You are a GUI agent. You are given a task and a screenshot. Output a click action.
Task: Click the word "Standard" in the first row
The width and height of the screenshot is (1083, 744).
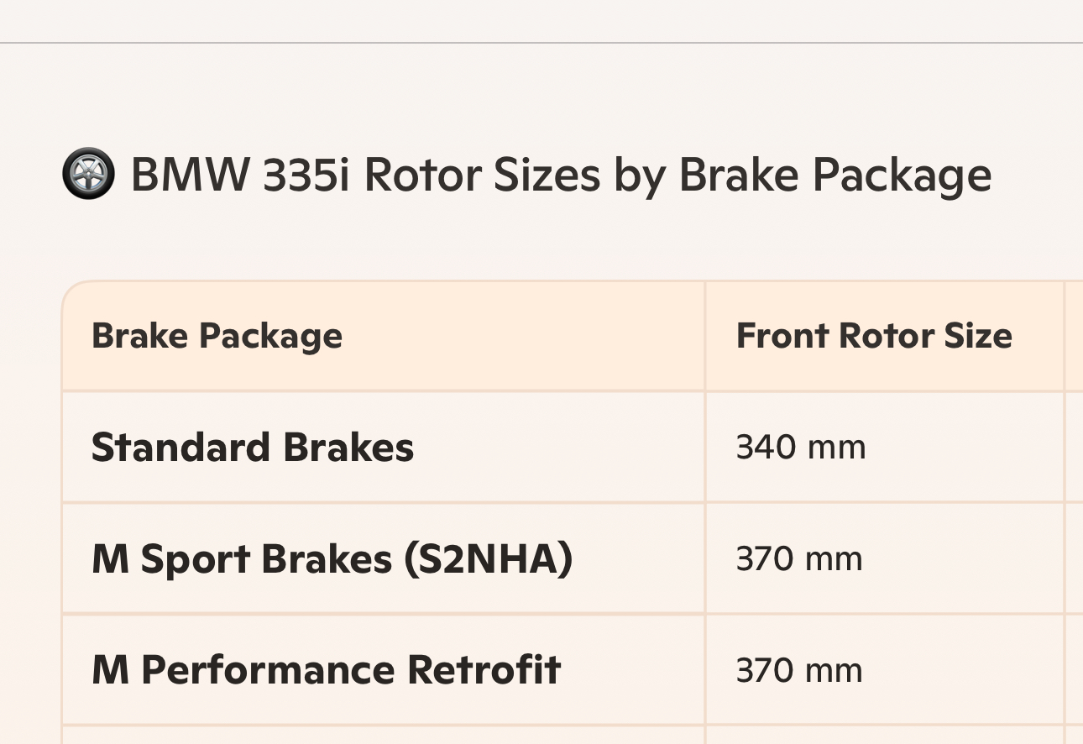(180, 448)
